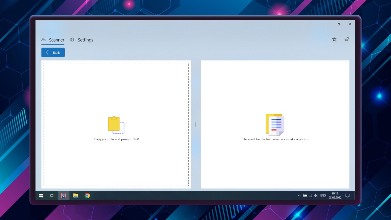
Task: Click the Back button
Action: (53, 52)
